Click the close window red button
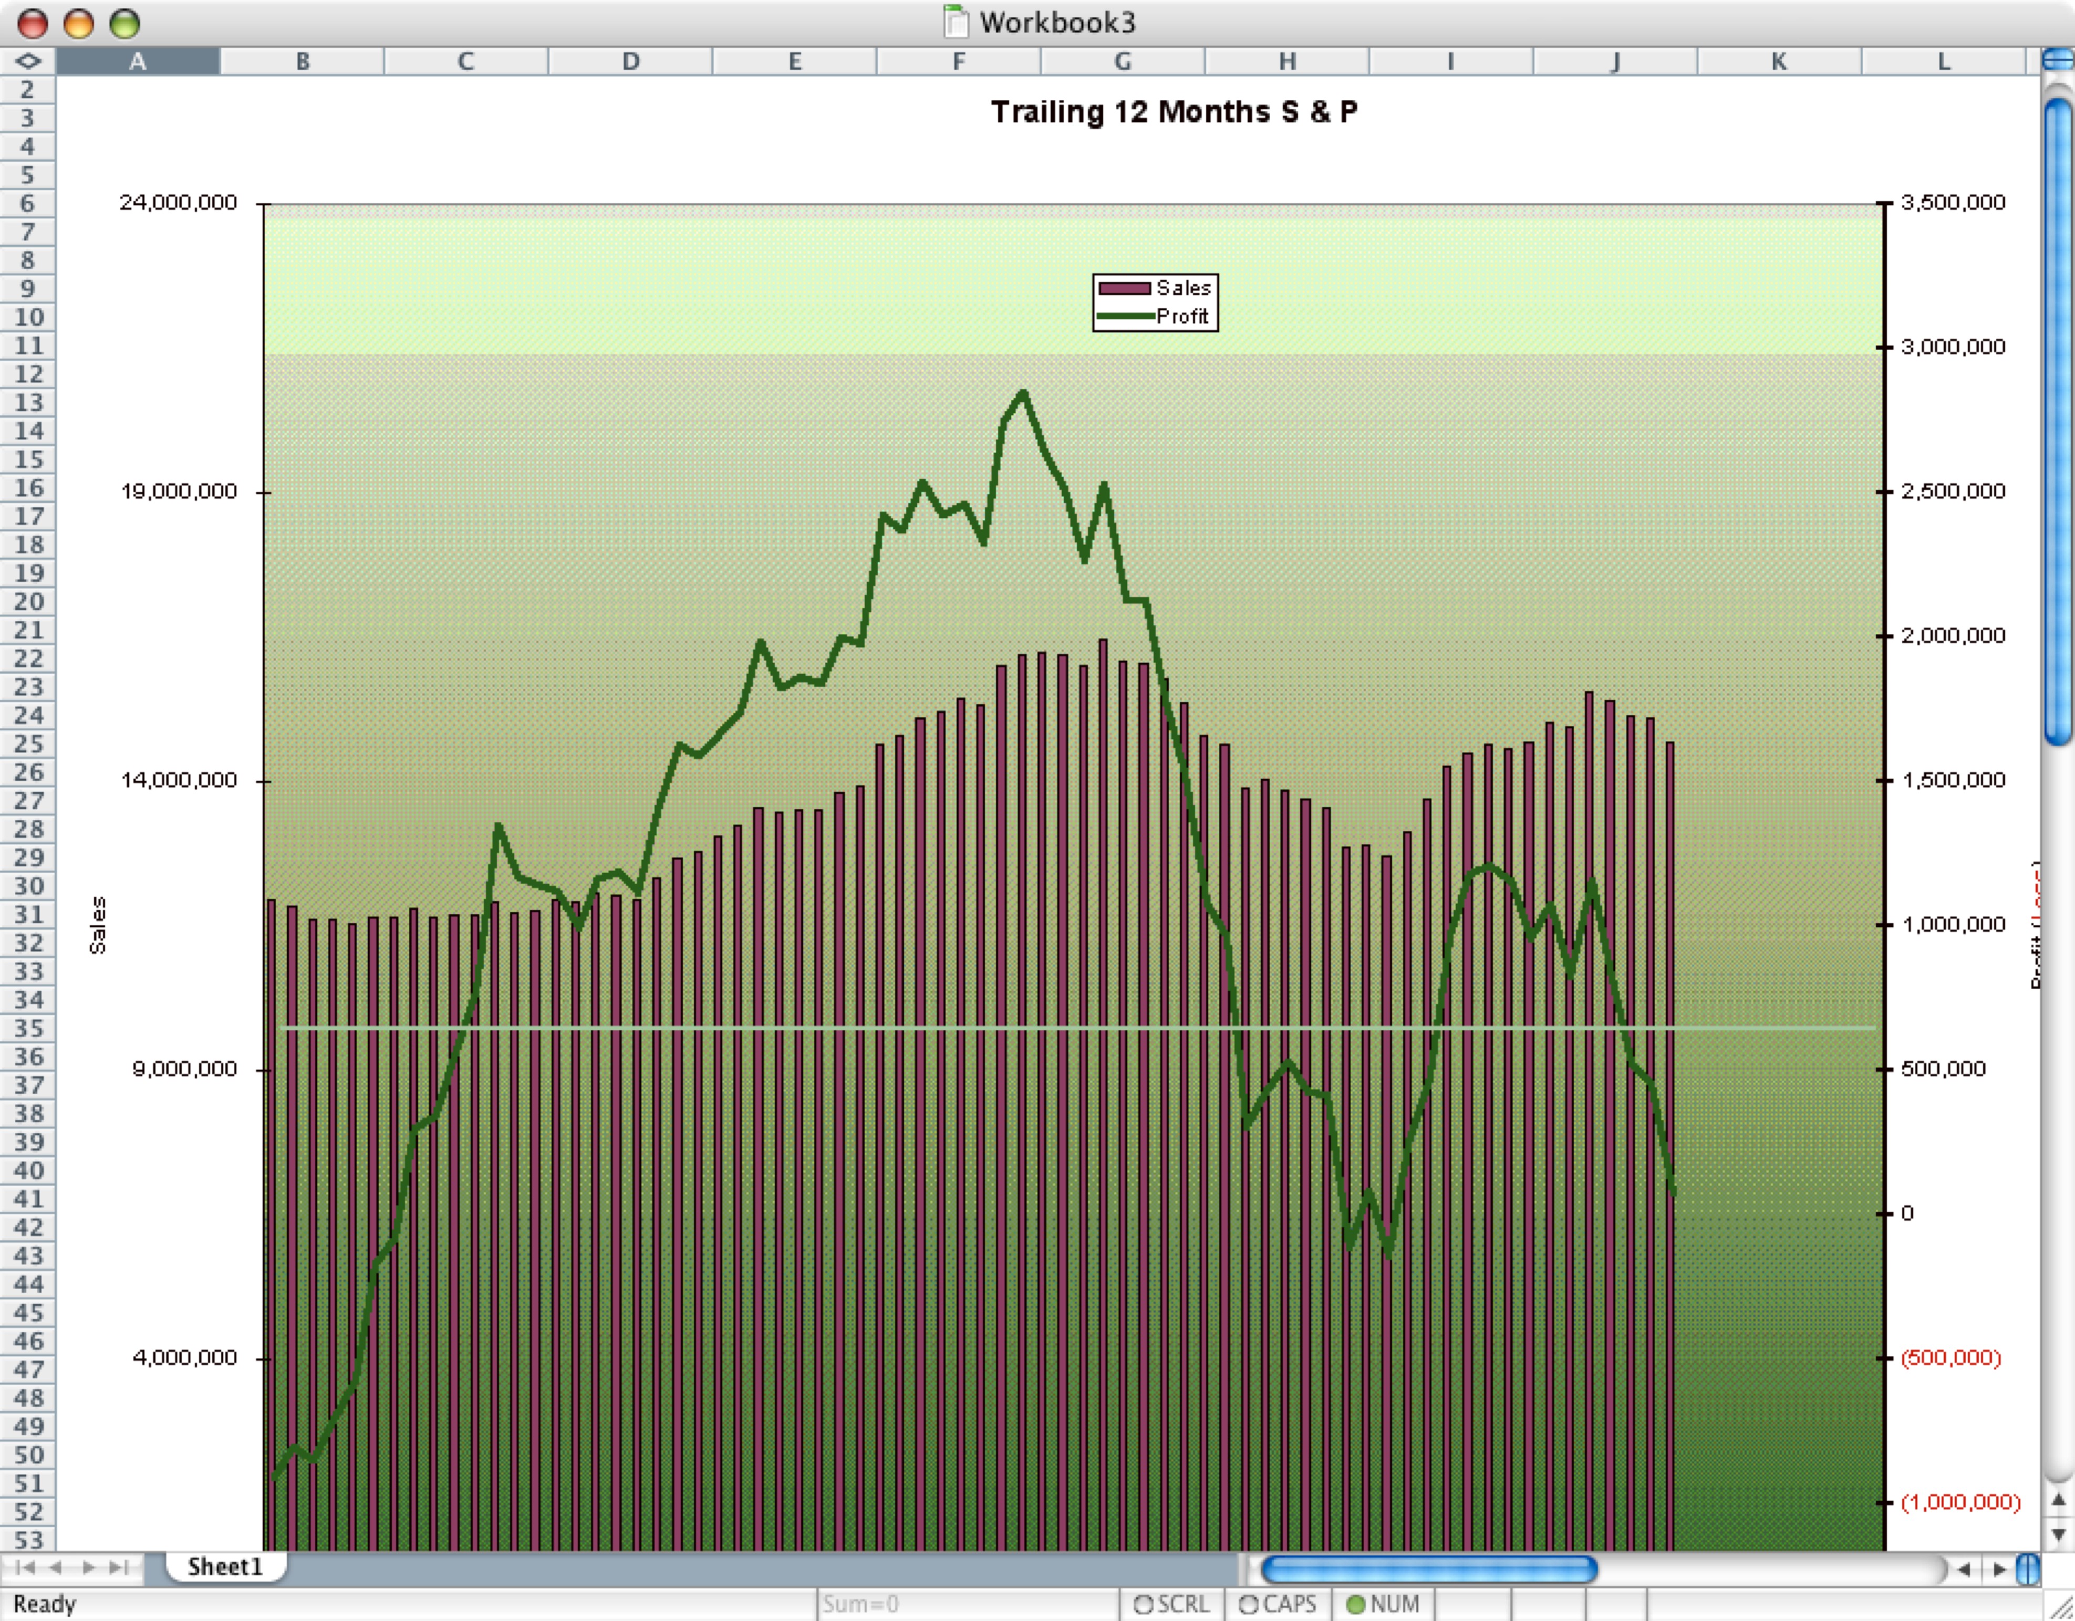 tap(33, 23)
